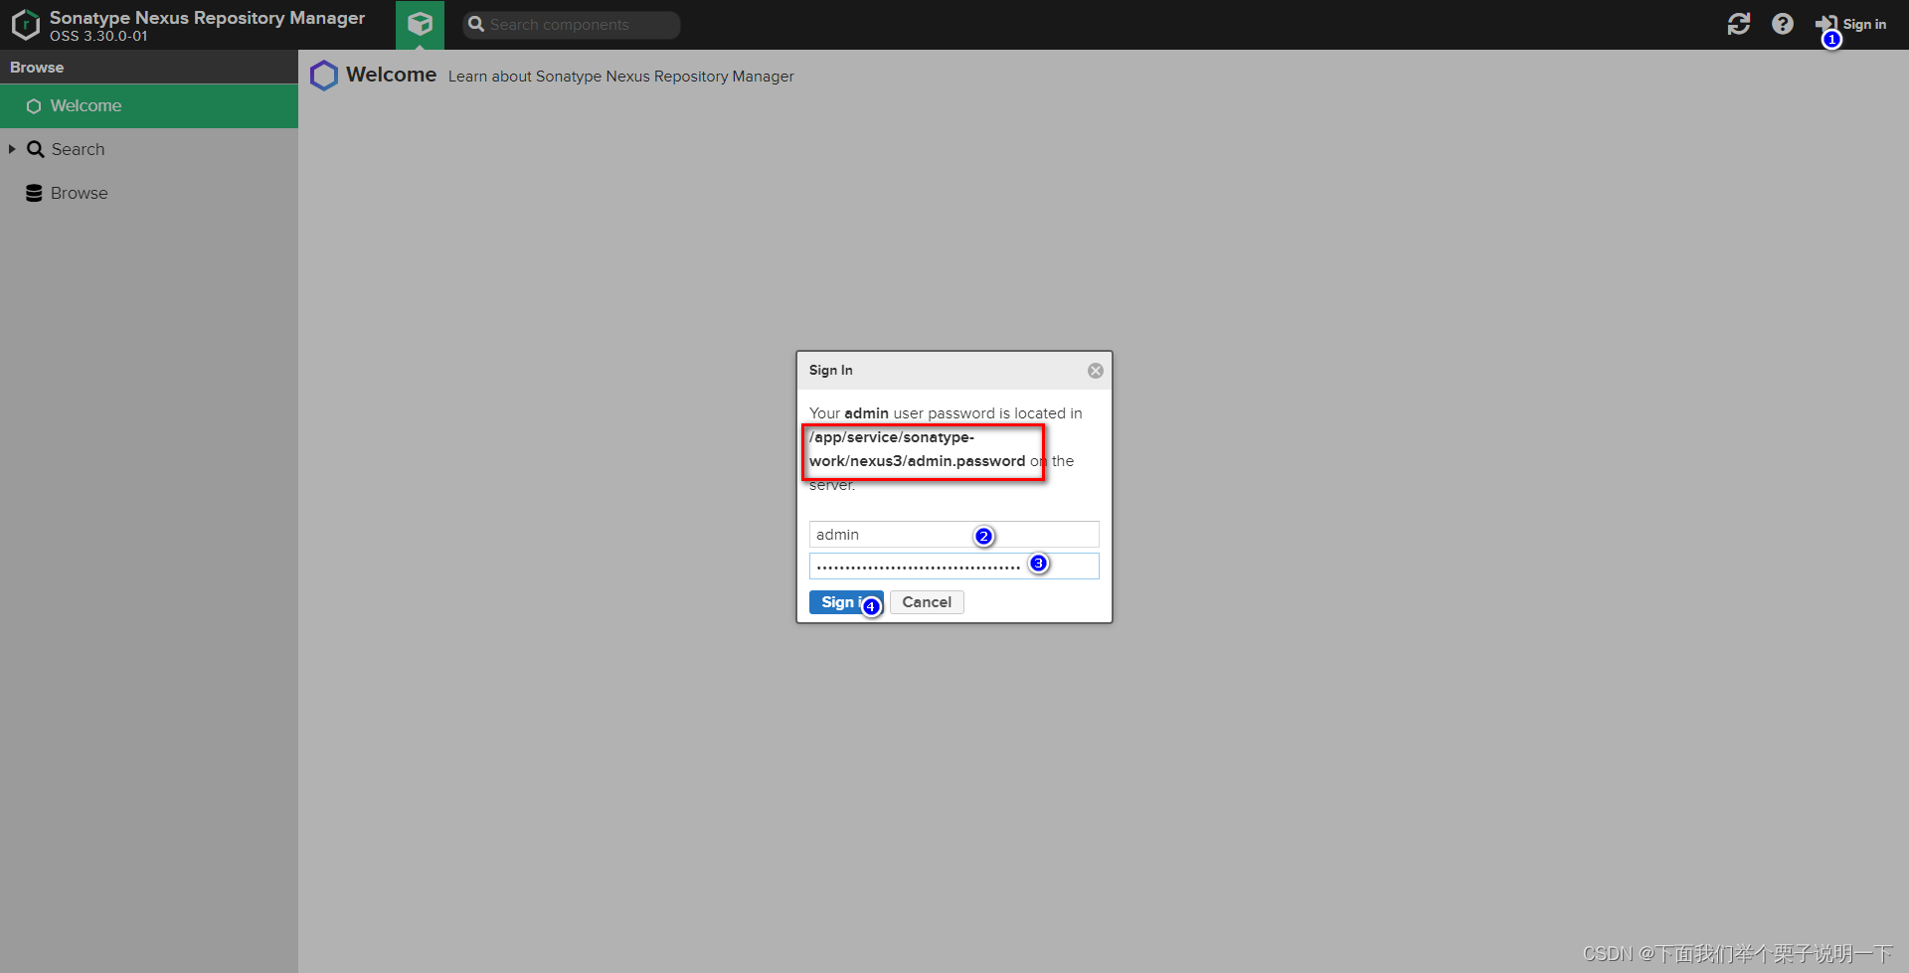This screenshot has height=973, width=1909.
Task: Open the Browse cube icon in header
Action: (x=420, y=24)
